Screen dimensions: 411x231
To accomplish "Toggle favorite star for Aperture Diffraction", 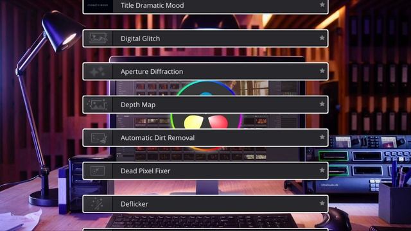I will [322, 71].
